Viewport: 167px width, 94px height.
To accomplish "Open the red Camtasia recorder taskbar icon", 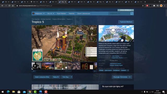I will [46, 92].
